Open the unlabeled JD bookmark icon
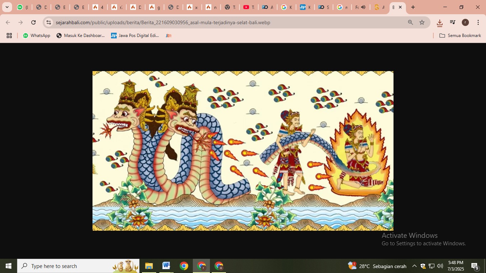The width and height of the screenshot is (486, 273). tap(169, 36)
